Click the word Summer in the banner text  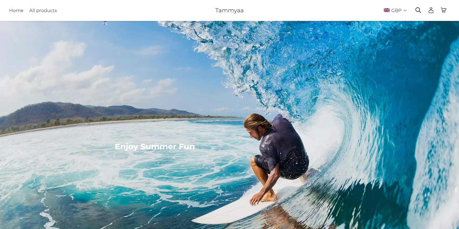(x=158, y=146)
